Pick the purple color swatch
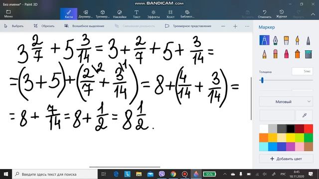 [291, 147]
